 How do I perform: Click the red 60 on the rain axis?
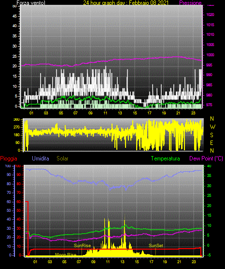pos(18,202)
